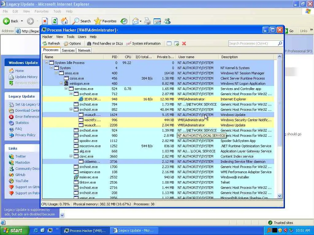
Task: Open the View menu in Process Hacker
Action: pyautogui.click(x=59, y=37)
